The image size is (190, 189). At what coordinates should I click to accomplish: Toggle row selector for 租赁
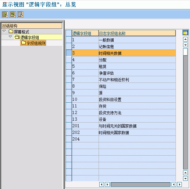tap(69, 66)
